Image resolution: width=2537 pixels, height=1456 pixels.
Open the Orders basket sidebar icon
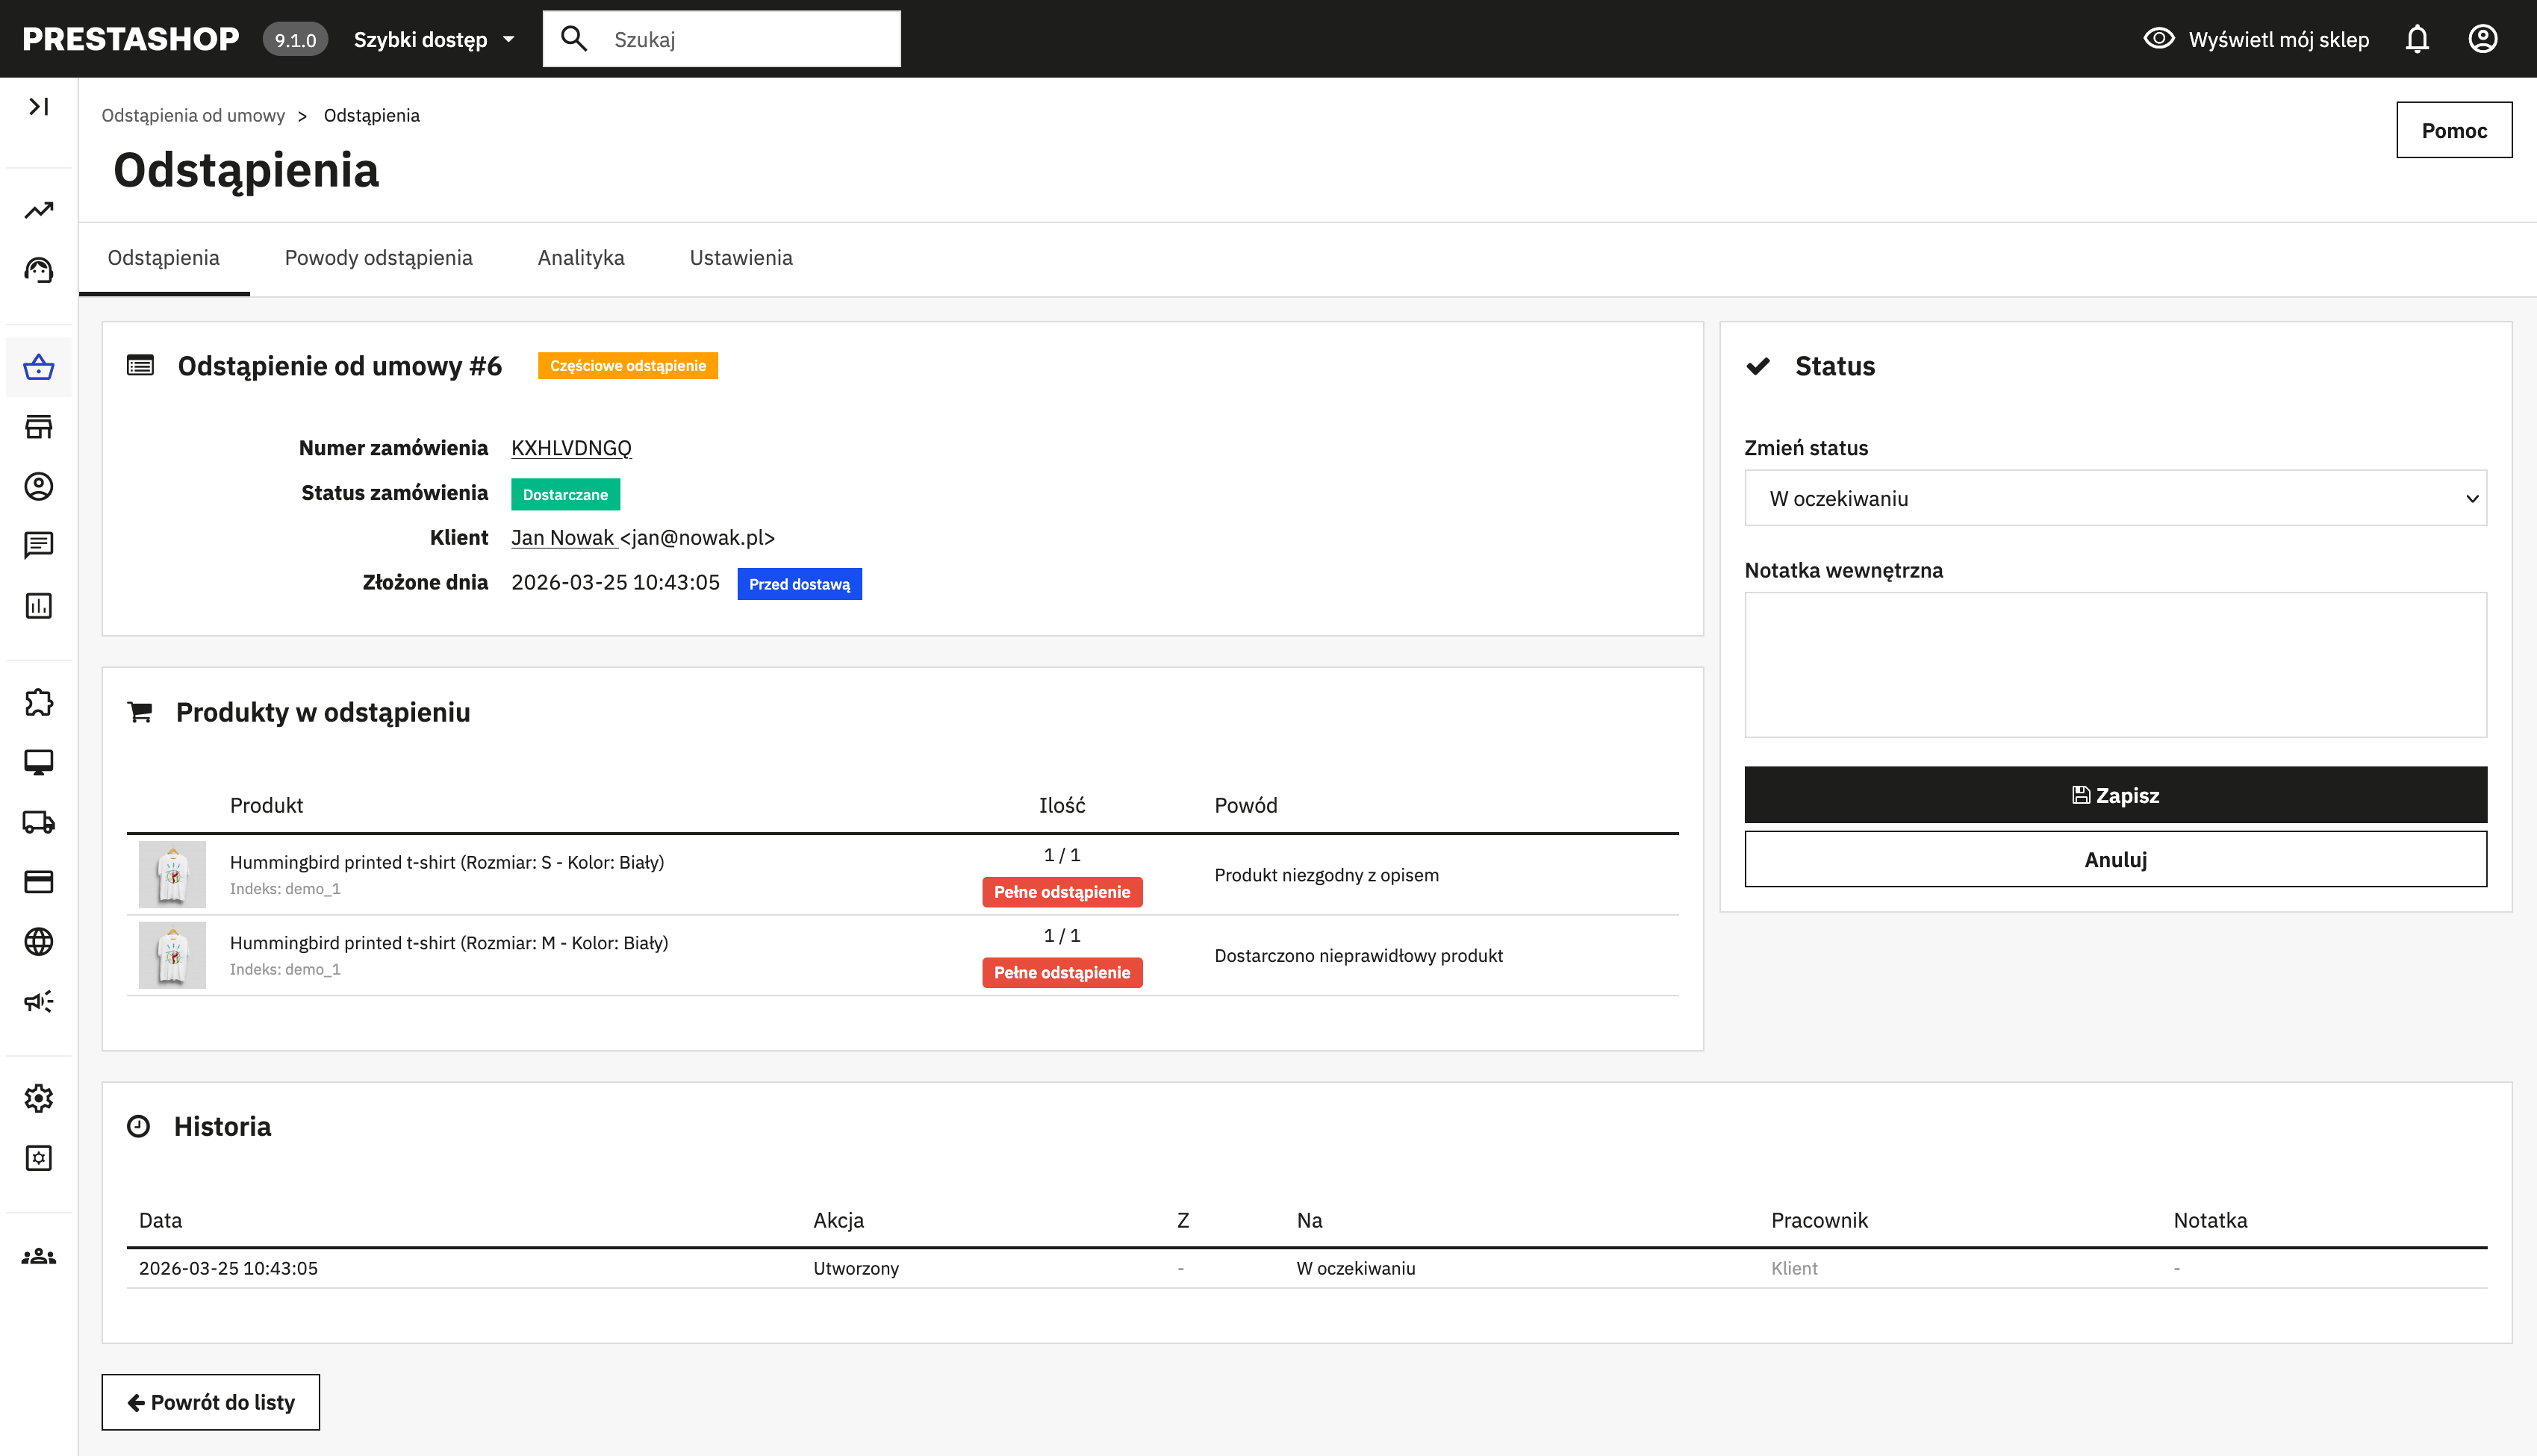[39, 367]
